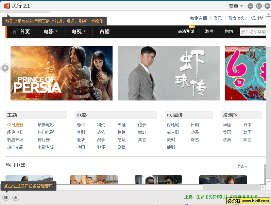Choose 悬疑 movie genre
The width and height of the screenshot is (271, 205).
pos(121,139)
